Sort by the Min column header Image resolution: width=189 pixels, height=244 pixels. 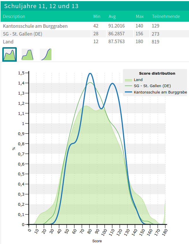tap(97, 16)
